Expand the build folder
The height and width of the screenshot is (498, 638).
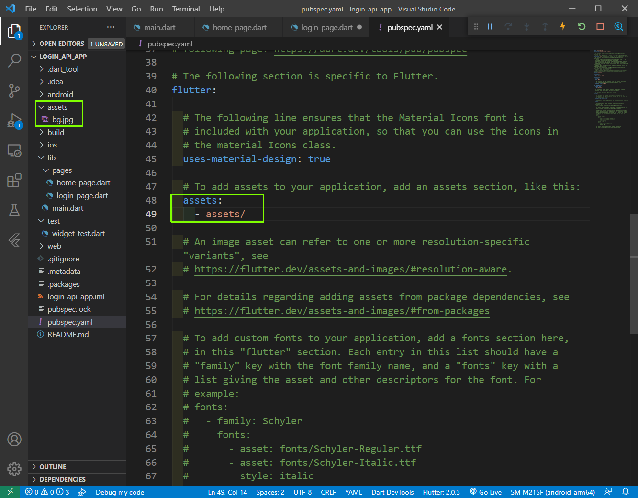pyautogui.click(x=56, y=132)
